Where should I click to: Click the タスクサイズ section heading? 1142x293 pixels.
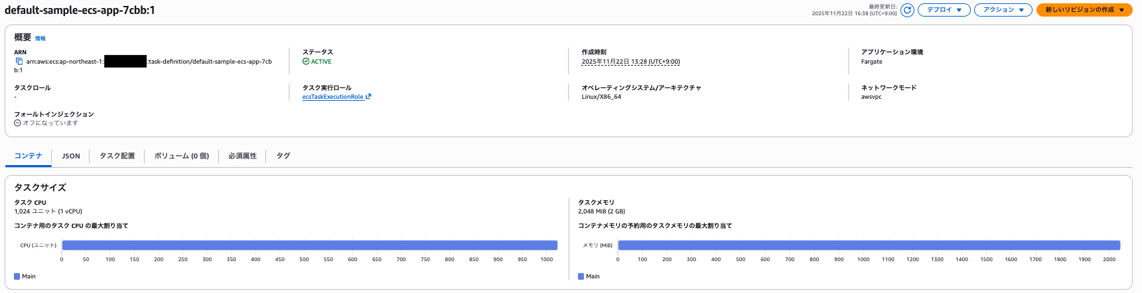[x=40, y=188]
